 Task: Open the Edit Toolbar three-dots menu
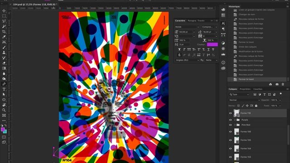(4, 120)
